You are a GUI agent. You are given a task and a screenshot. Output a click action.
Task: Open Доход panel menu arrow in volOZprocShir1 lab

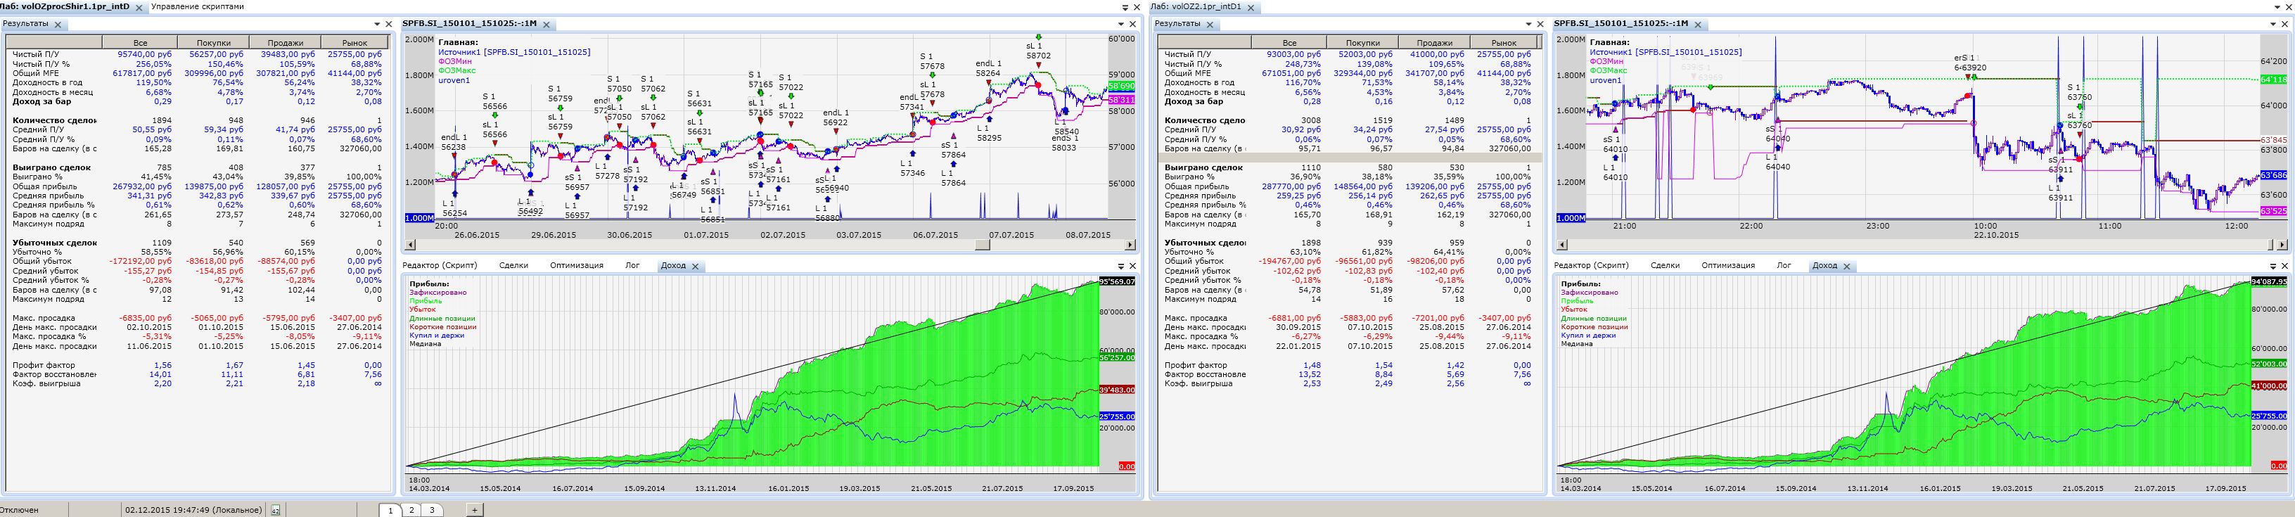(1120, 266)
